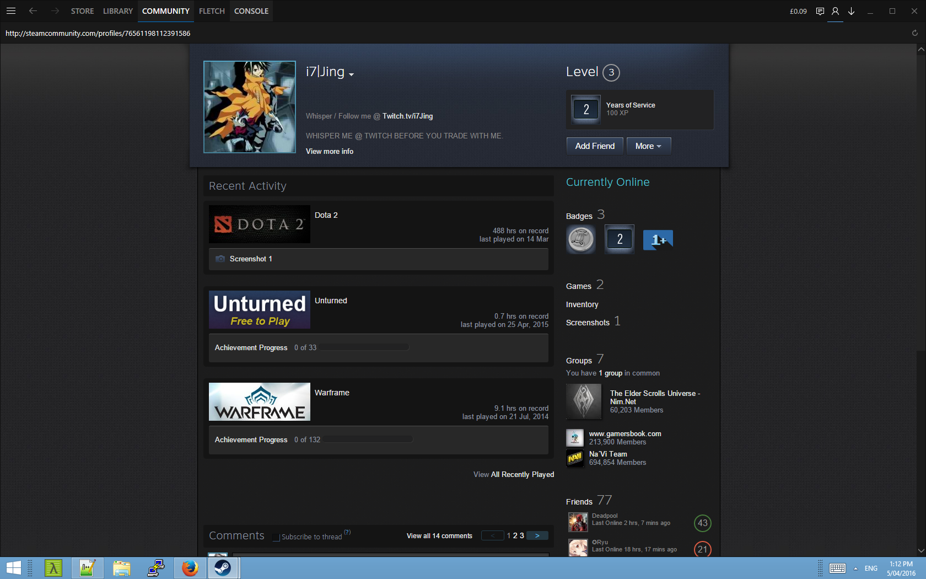Screen dimensions: 926x579
Task: Click the Add Friend button
Action: coord(595,146)
